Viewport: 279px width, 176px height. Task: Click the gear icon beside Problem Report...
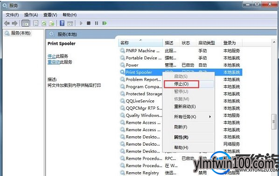122,79
